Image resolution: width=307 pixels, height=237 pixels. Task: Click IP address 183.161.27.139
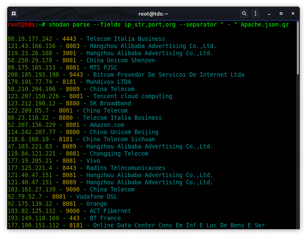pos(32,190)
